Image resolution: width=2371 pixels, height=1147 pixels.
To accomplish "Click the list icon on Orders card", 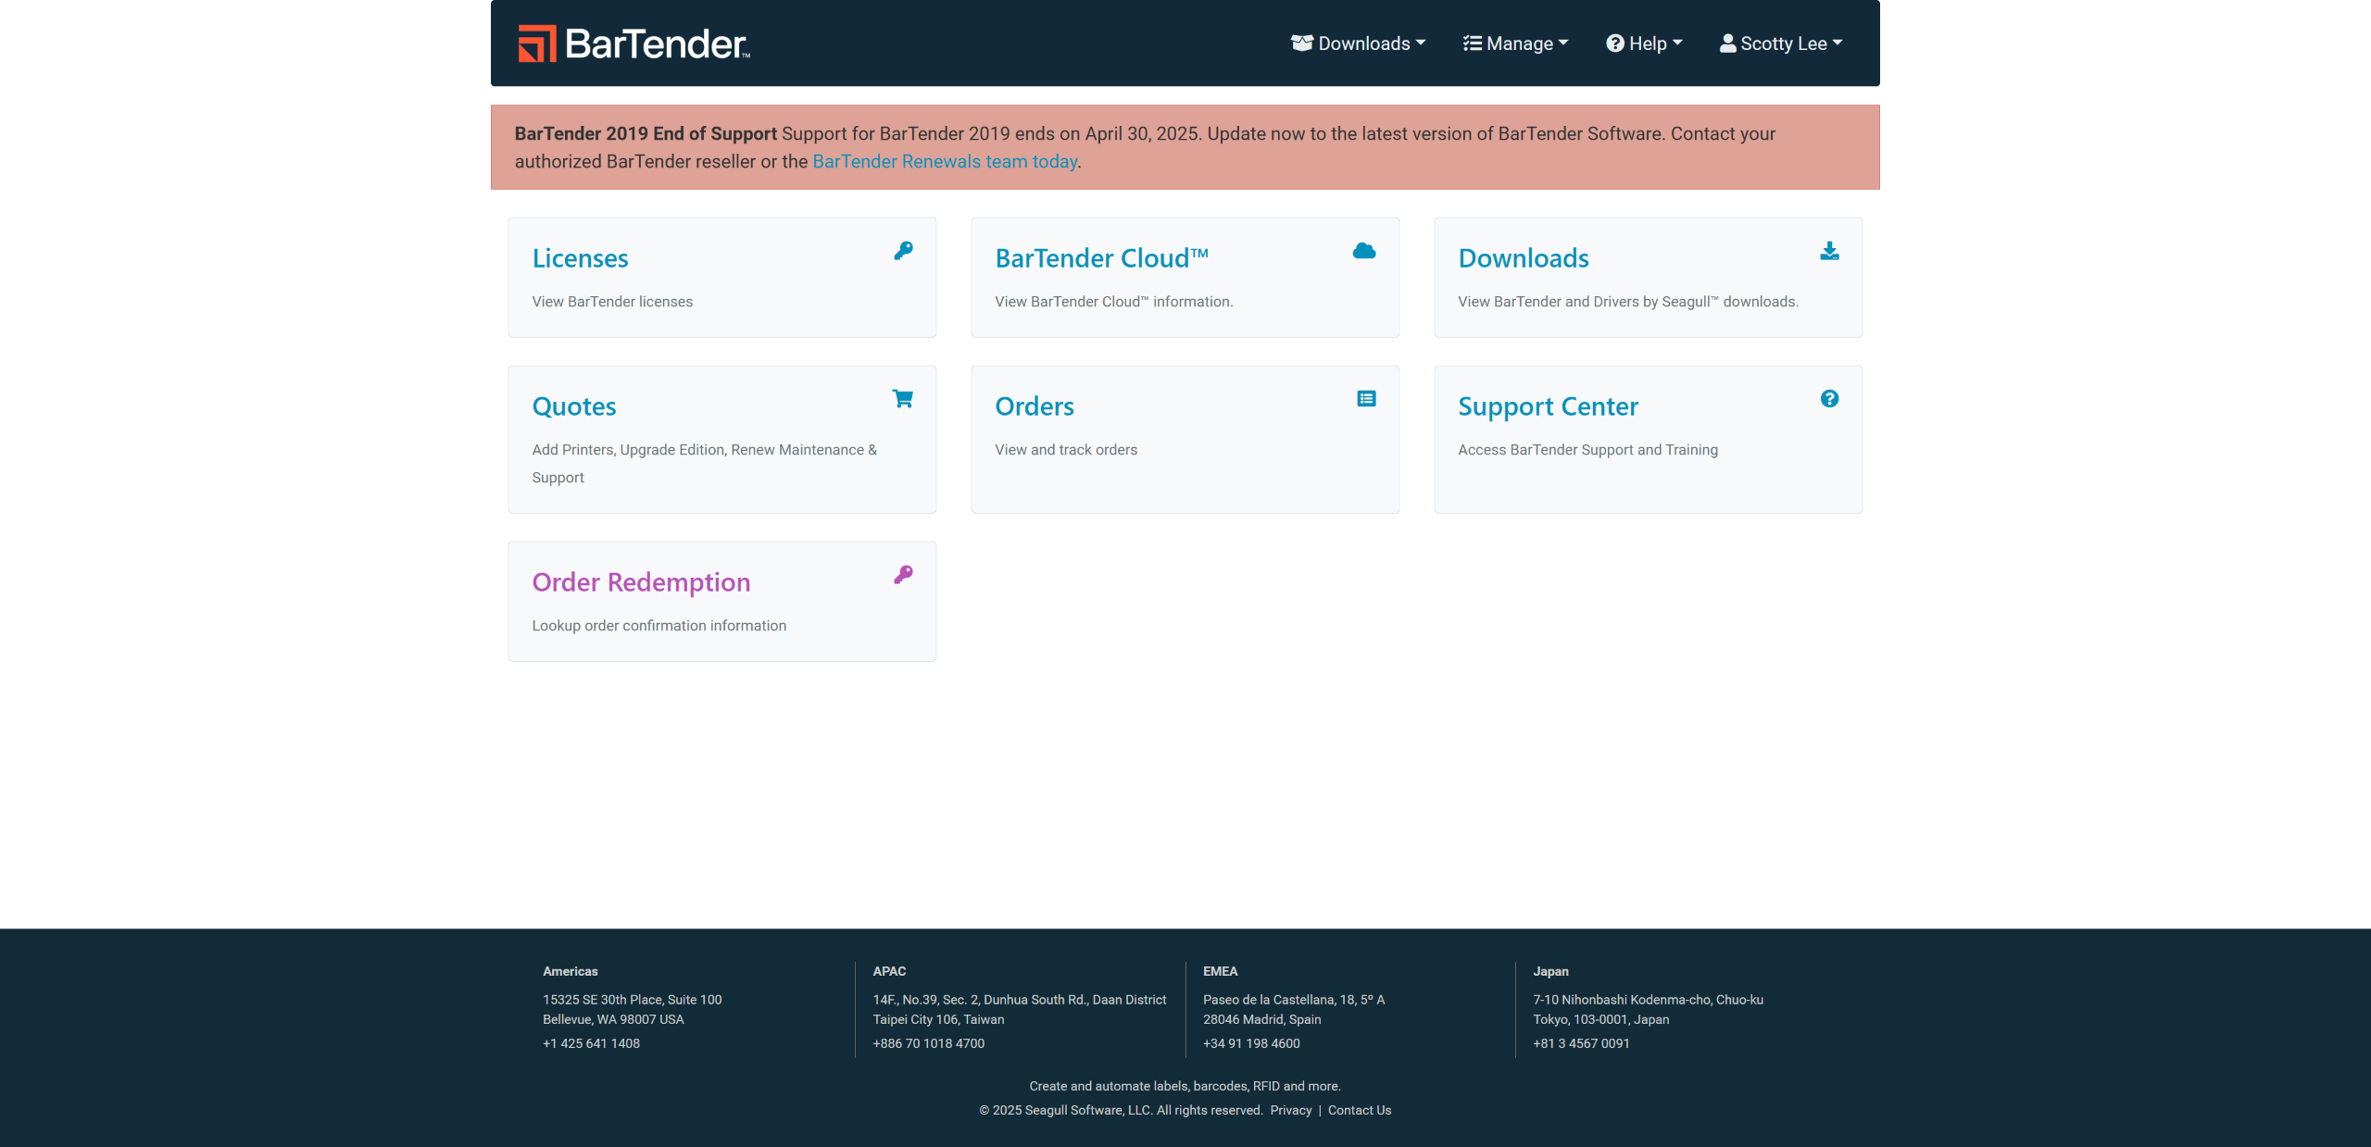I will pos(1365,399).
